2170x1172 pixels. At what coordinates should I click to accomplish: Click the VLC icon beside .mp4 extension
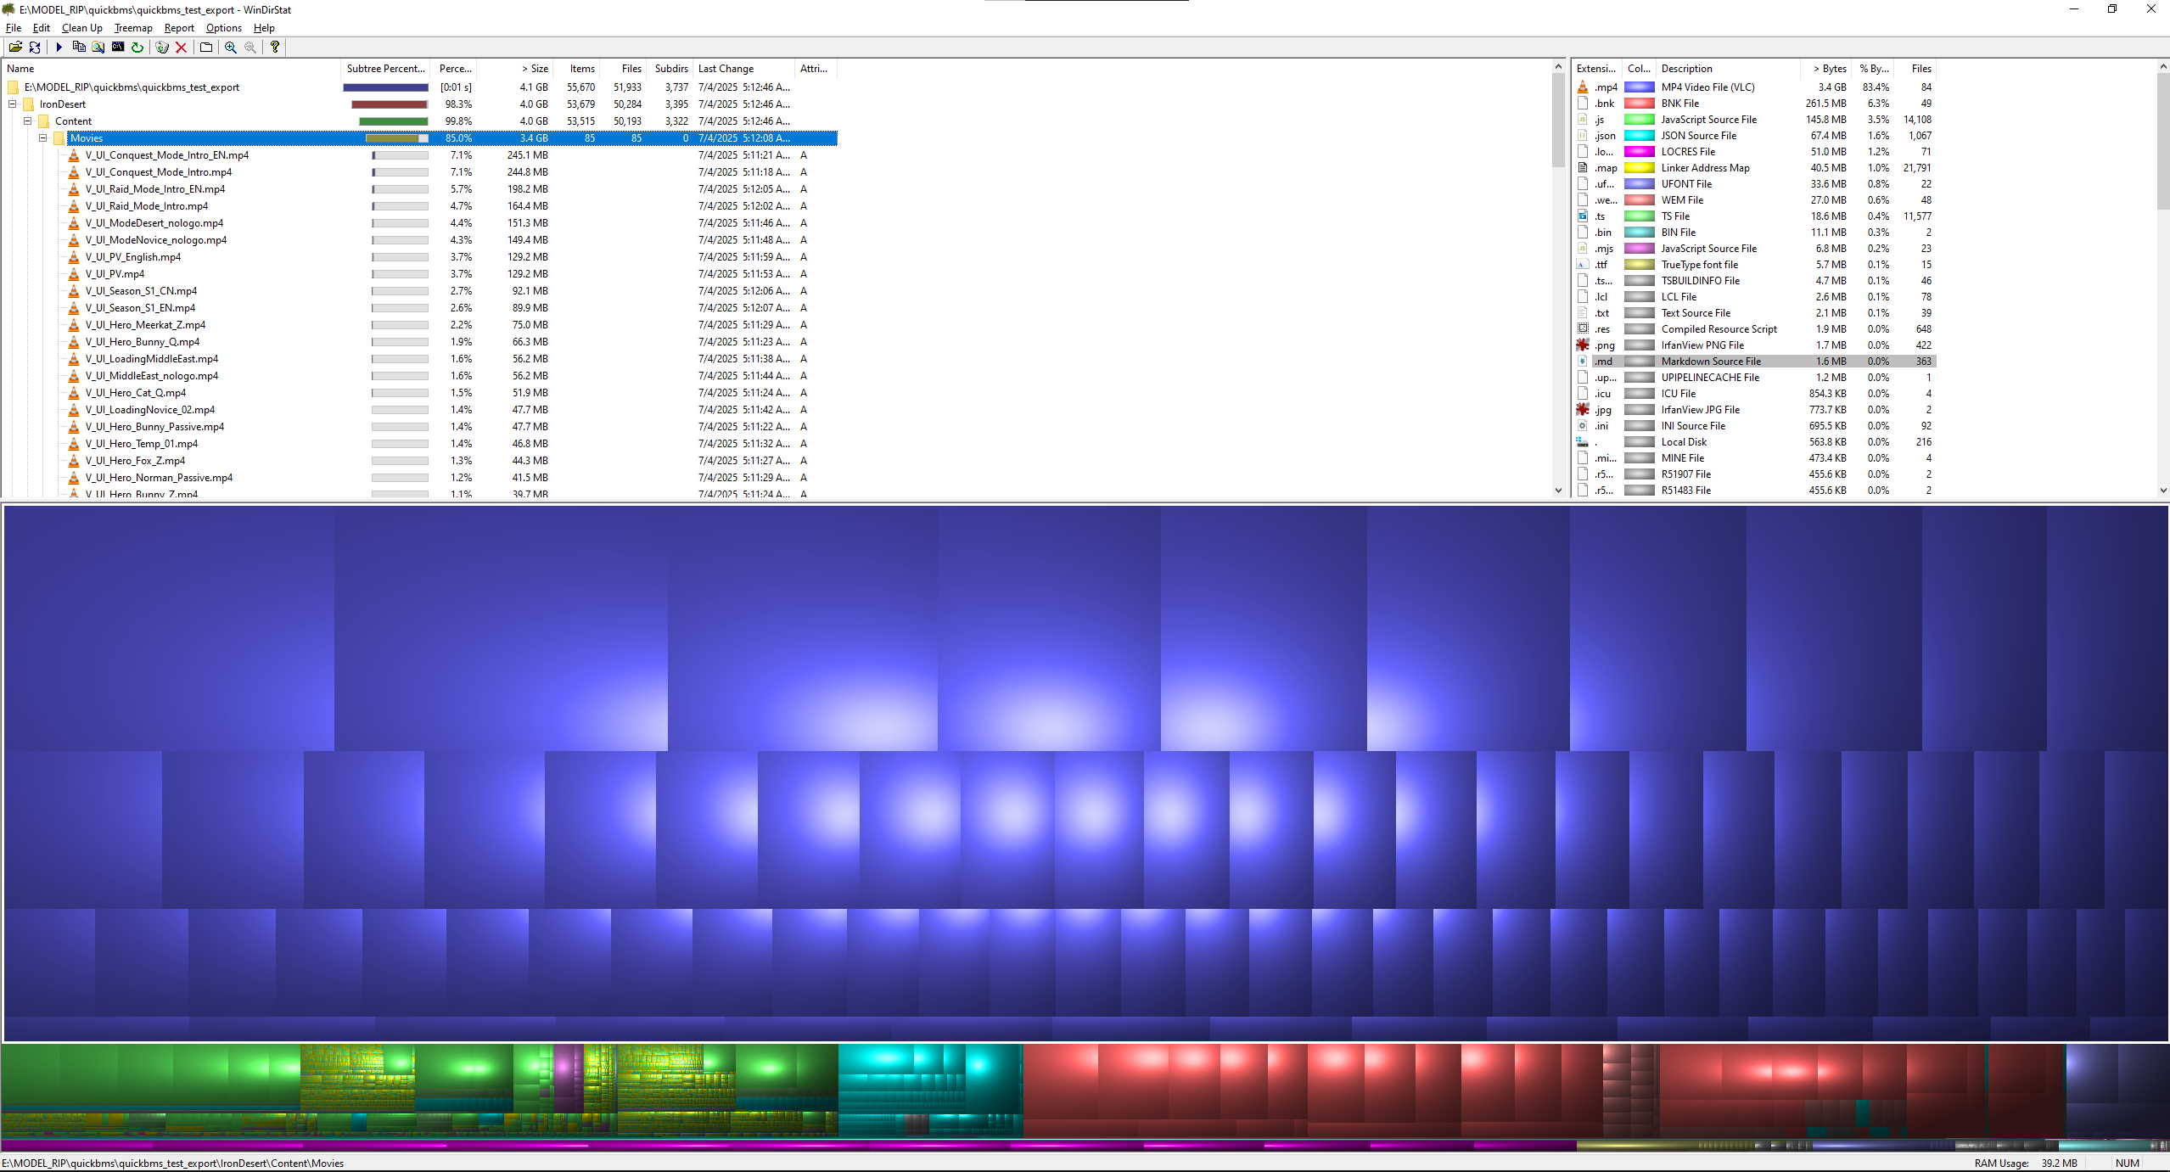(1583, 87)
